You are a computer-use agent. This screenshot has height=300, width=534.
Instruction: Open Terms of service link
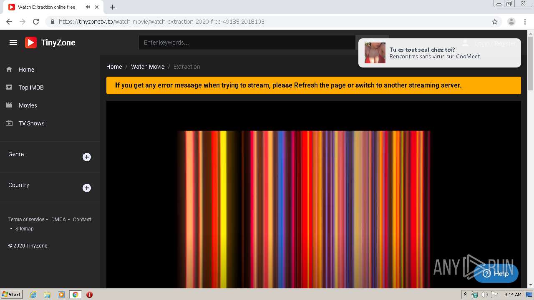[x=26, y=219]
